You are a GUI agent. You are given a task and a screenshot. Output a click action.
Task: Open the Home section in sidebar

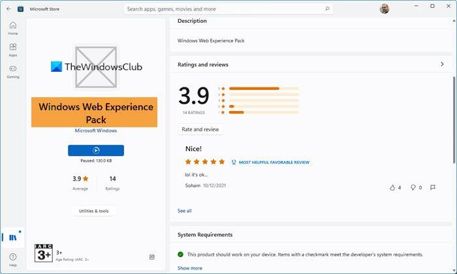pyautogui.click(x=13, y=28)
